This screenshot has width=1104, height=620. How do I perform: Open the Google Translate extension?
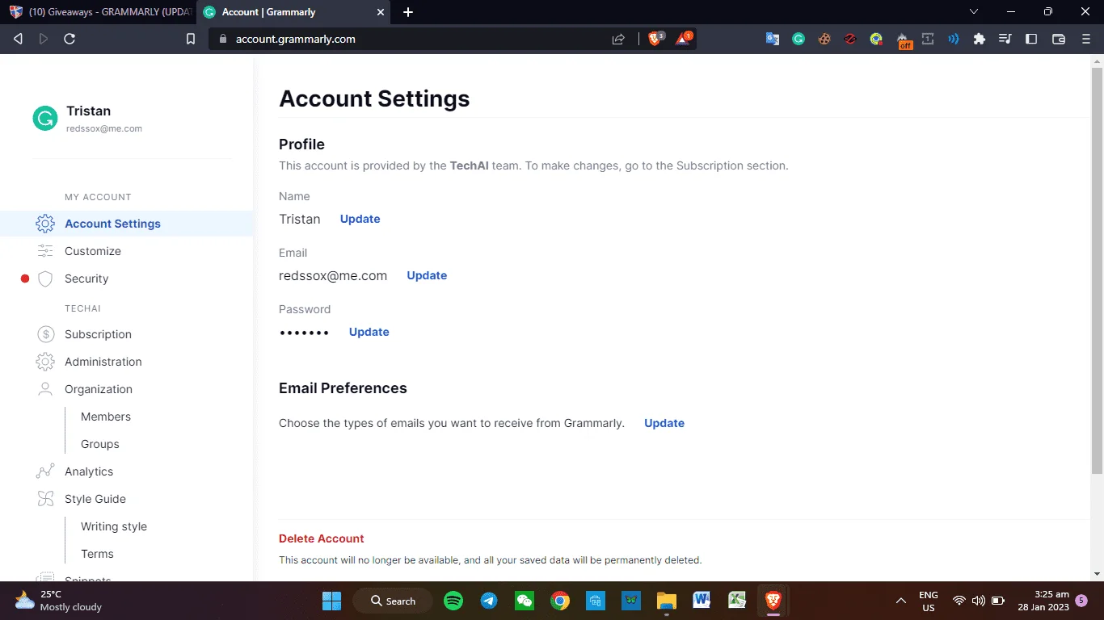tap(773, 39)
